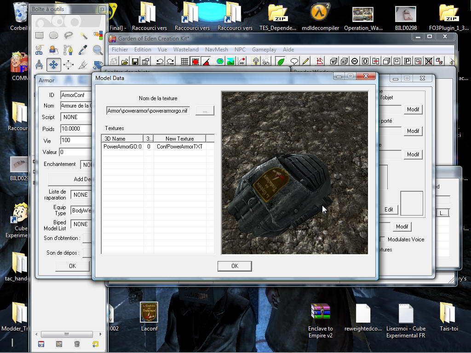
Task: Click the New Texture column header
Action: click(180, 138)
